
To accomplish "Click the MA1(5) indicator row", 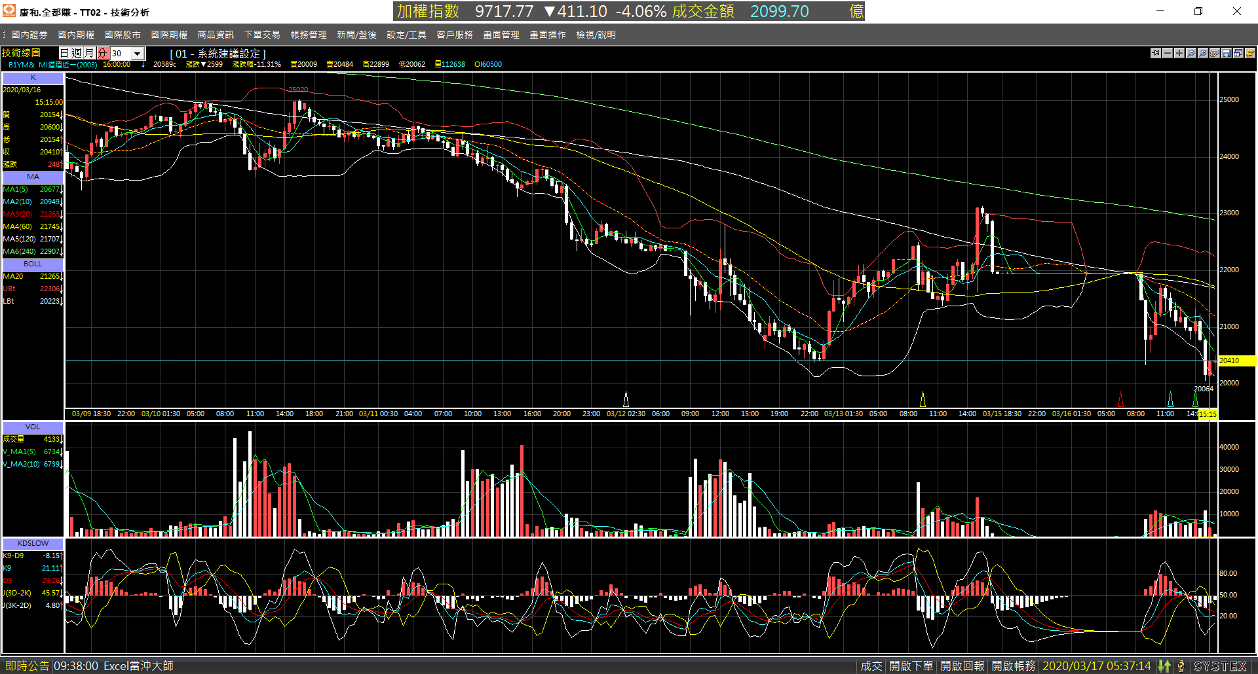I will click(x=33, y=190).
